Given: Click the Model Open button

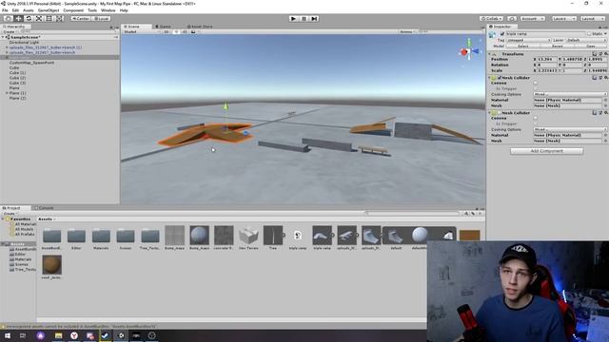Looking at the screenshot, I should point(590,46).
